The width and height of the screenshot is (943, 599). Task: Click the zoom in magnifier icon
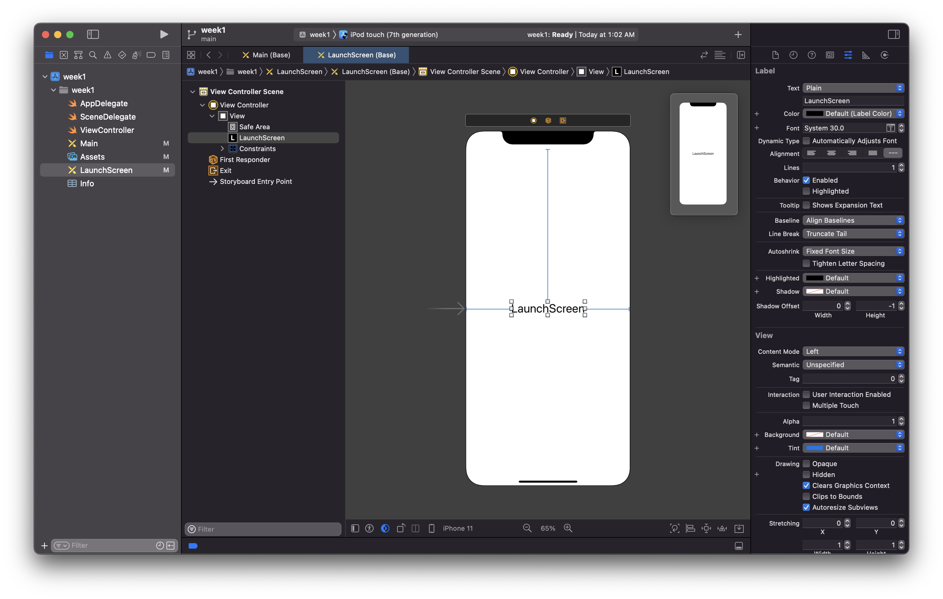tap(568, 528)
